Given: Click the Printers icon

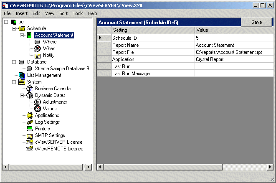Looking at the screenshot, I should [30, 129].
